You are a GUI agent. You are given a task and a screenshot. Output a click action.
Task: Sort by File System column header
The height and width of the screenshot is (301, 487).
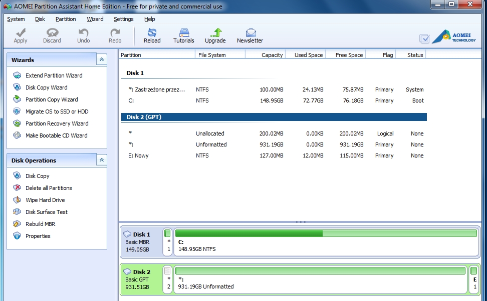pos(220,55)
